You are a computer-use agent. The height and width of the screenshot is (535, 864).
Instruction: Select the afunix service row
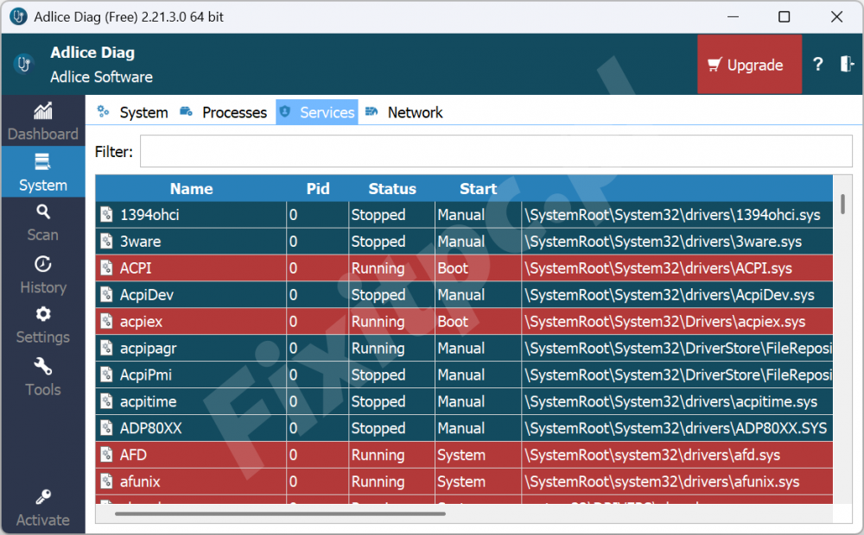(346, 481)
